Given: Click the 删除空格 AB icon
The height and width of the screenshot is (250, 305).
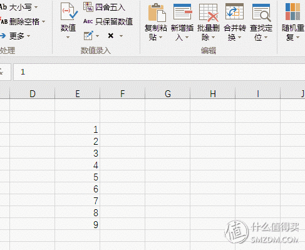Looking at the screenshot, I should pos(4,21).
